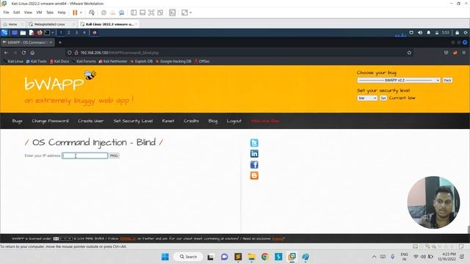470x264 pixels.
Task: Expand the terminal dropdown arrow in panel
Action: tap(52, 32)
